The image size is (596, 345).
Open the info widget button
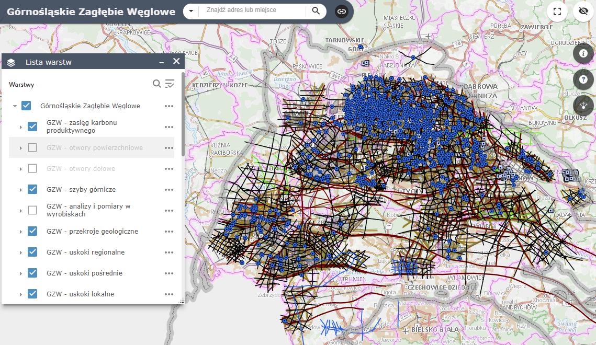click(x=583, y=53)
